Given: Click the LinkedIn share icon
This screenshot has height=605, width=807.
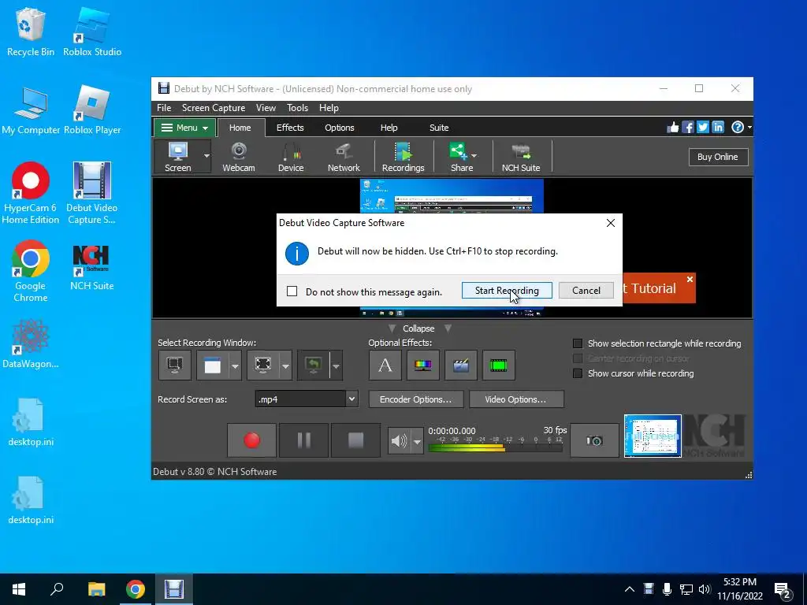Looking at the screenshot, I should [718, 127].
